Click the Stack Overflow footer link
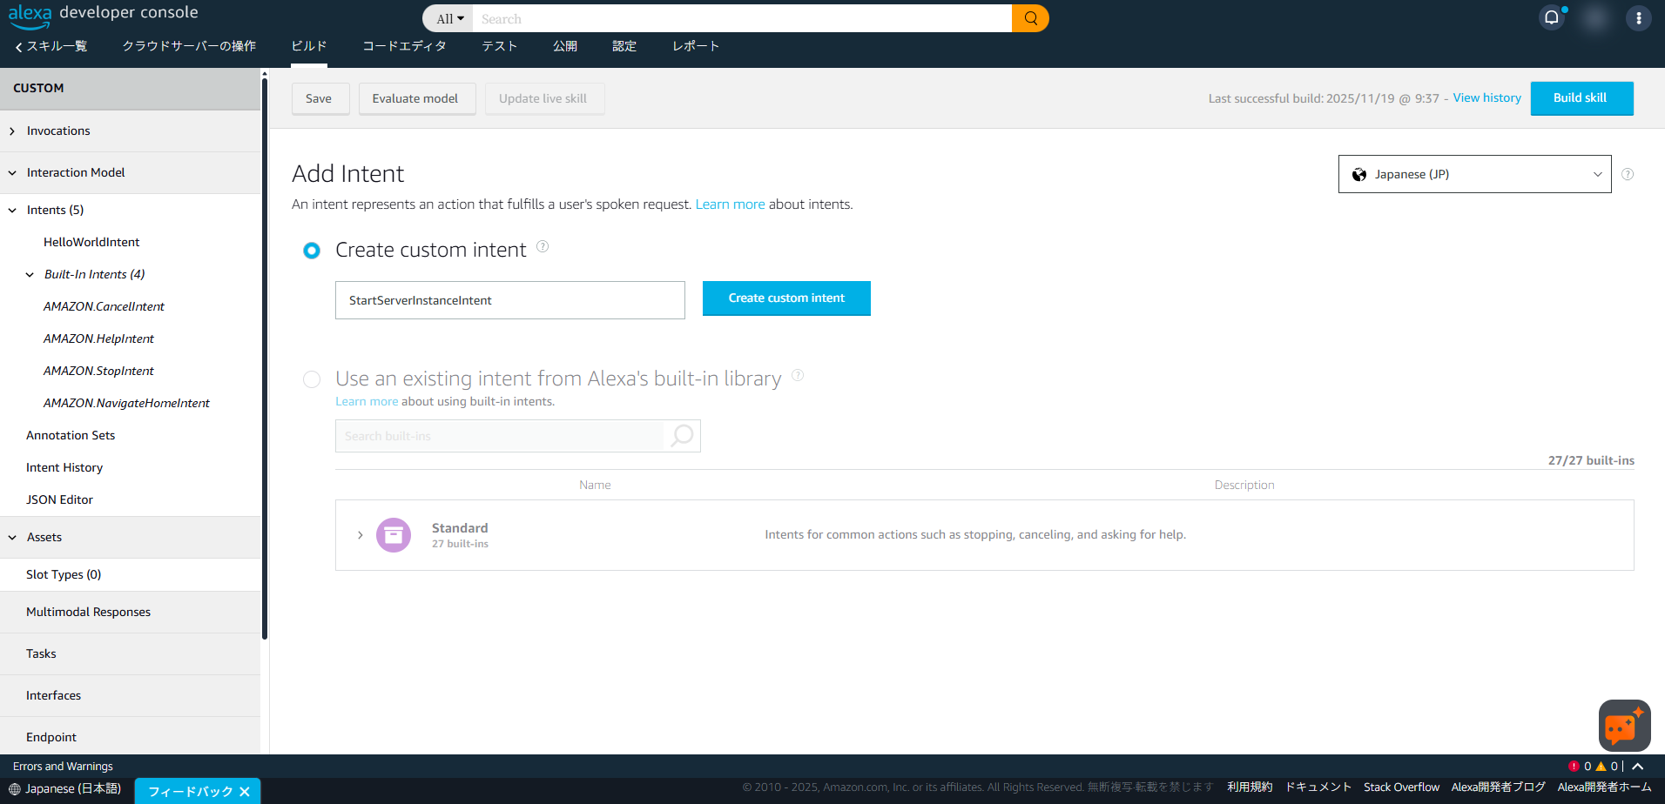This screenshot has width=1665, height=804. [1401, 787]
